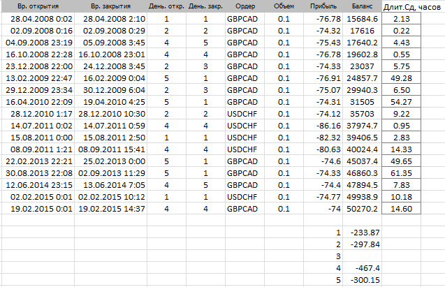
Task: Select cell with closing time 28.04.2008 2:10
Action: tap(110, 19)
